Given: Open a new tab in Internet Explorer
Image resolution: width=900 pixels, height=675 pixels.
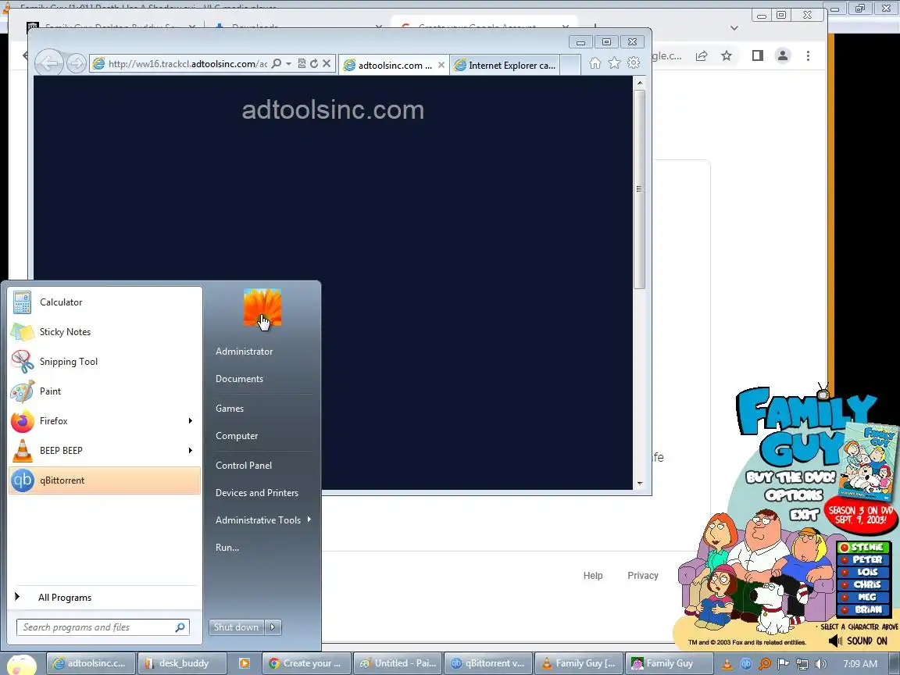Looking at the screenshot, I should [570, 66].
